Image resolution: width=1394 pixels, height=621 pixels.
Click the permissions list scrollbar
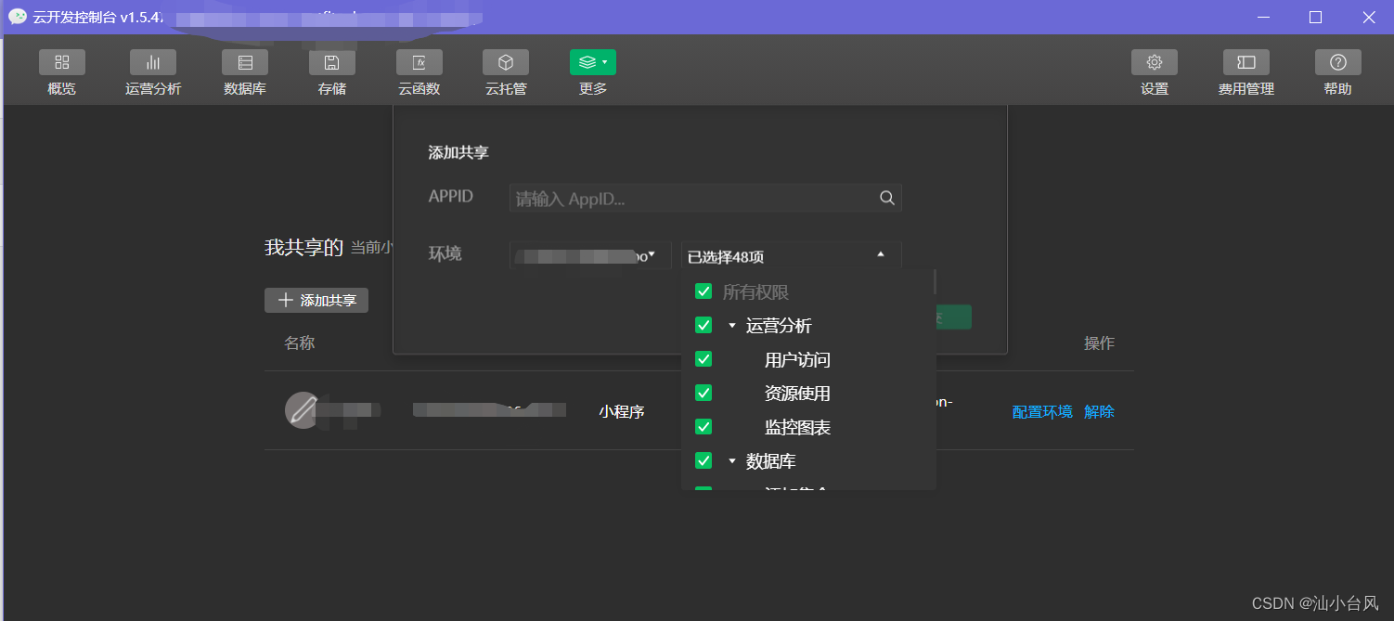click(x=934, y=282)
